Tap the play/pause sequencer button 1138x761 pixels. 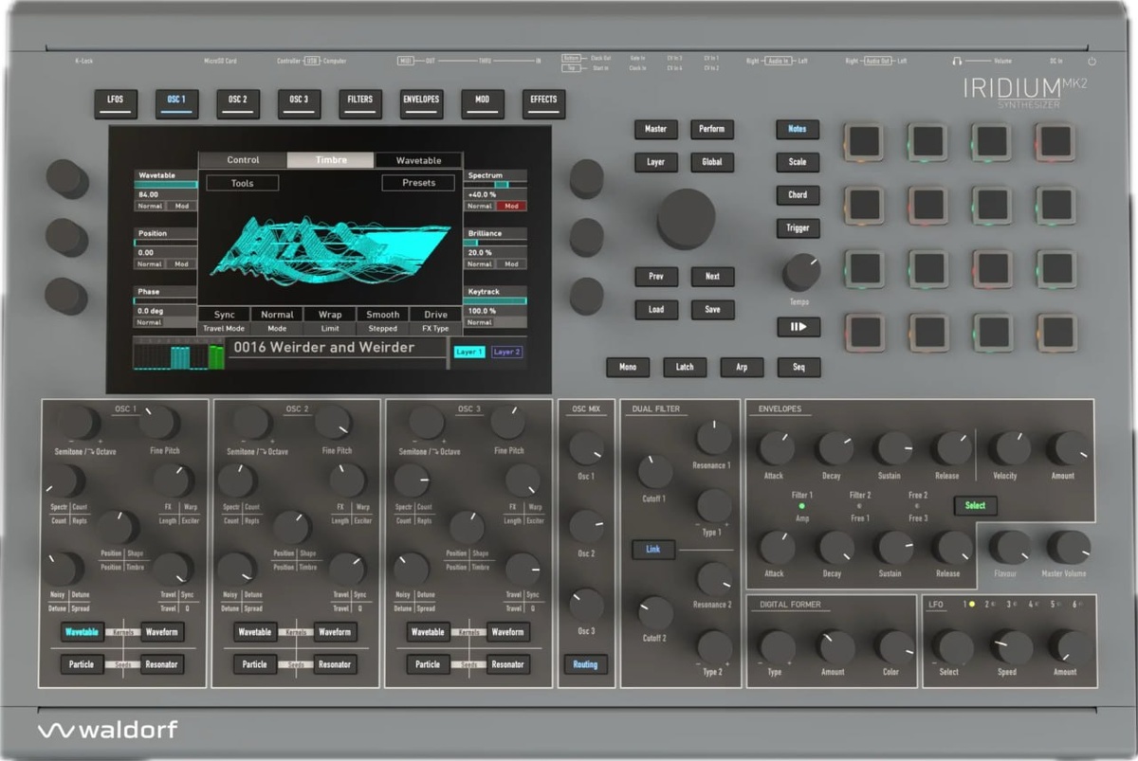coord(798,327)
